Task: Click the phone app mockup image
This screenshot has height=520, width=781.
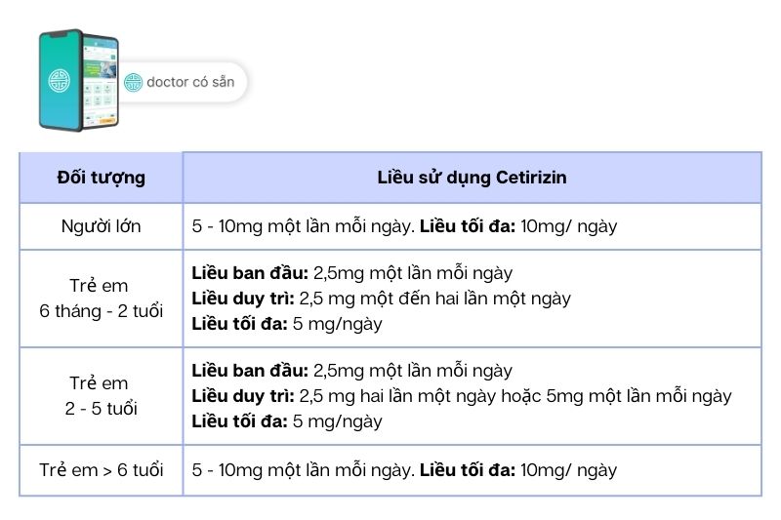Action: coord(78,80)
